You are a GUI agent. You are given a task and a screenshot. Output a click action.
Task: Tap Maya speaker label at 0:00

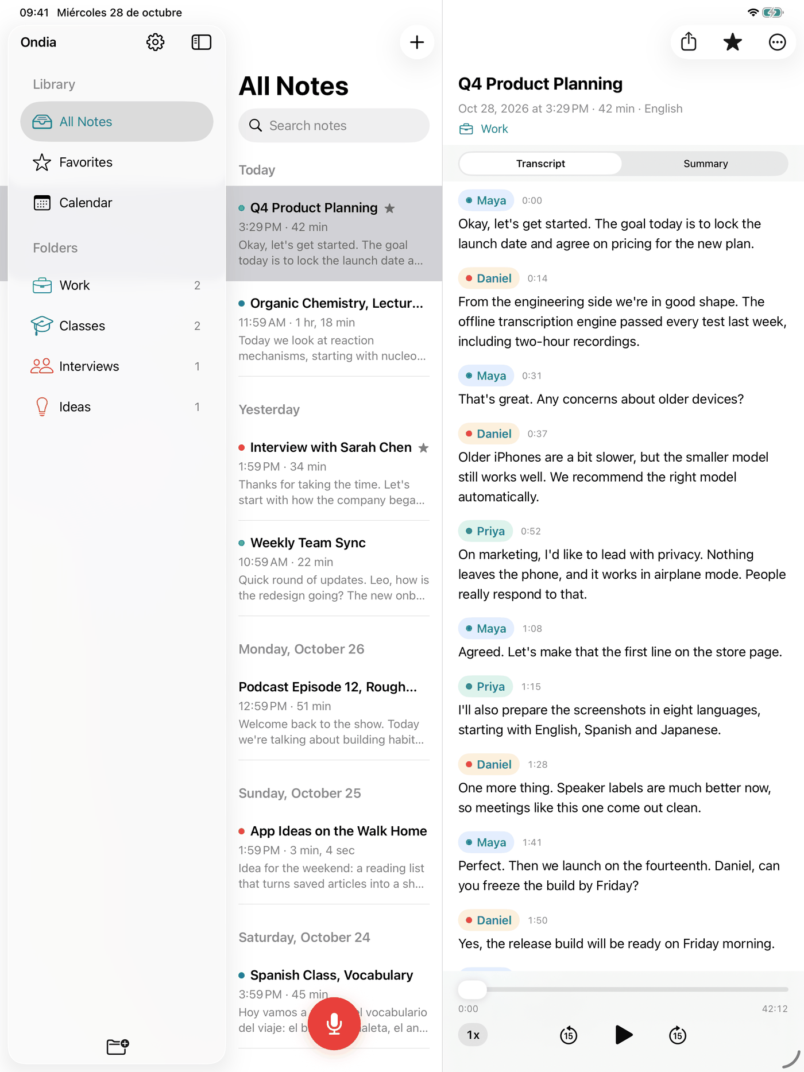(486, 200)
